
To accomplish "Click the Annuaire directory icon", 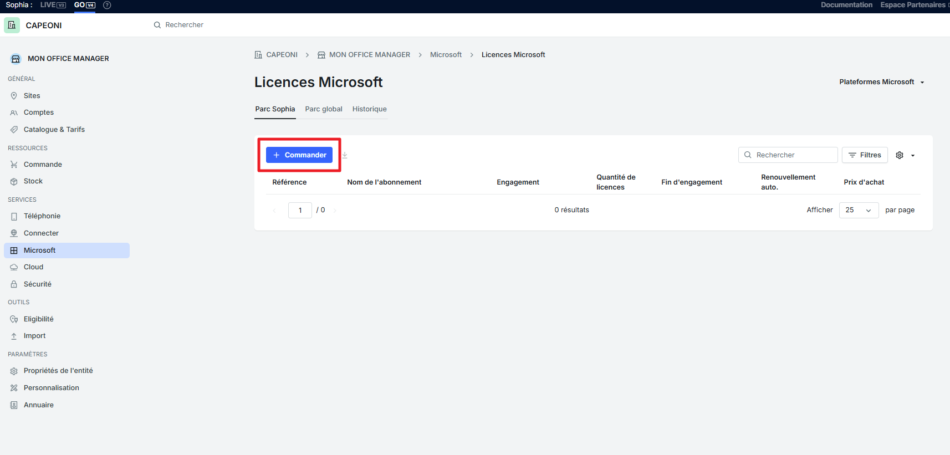I will [14, 405].
